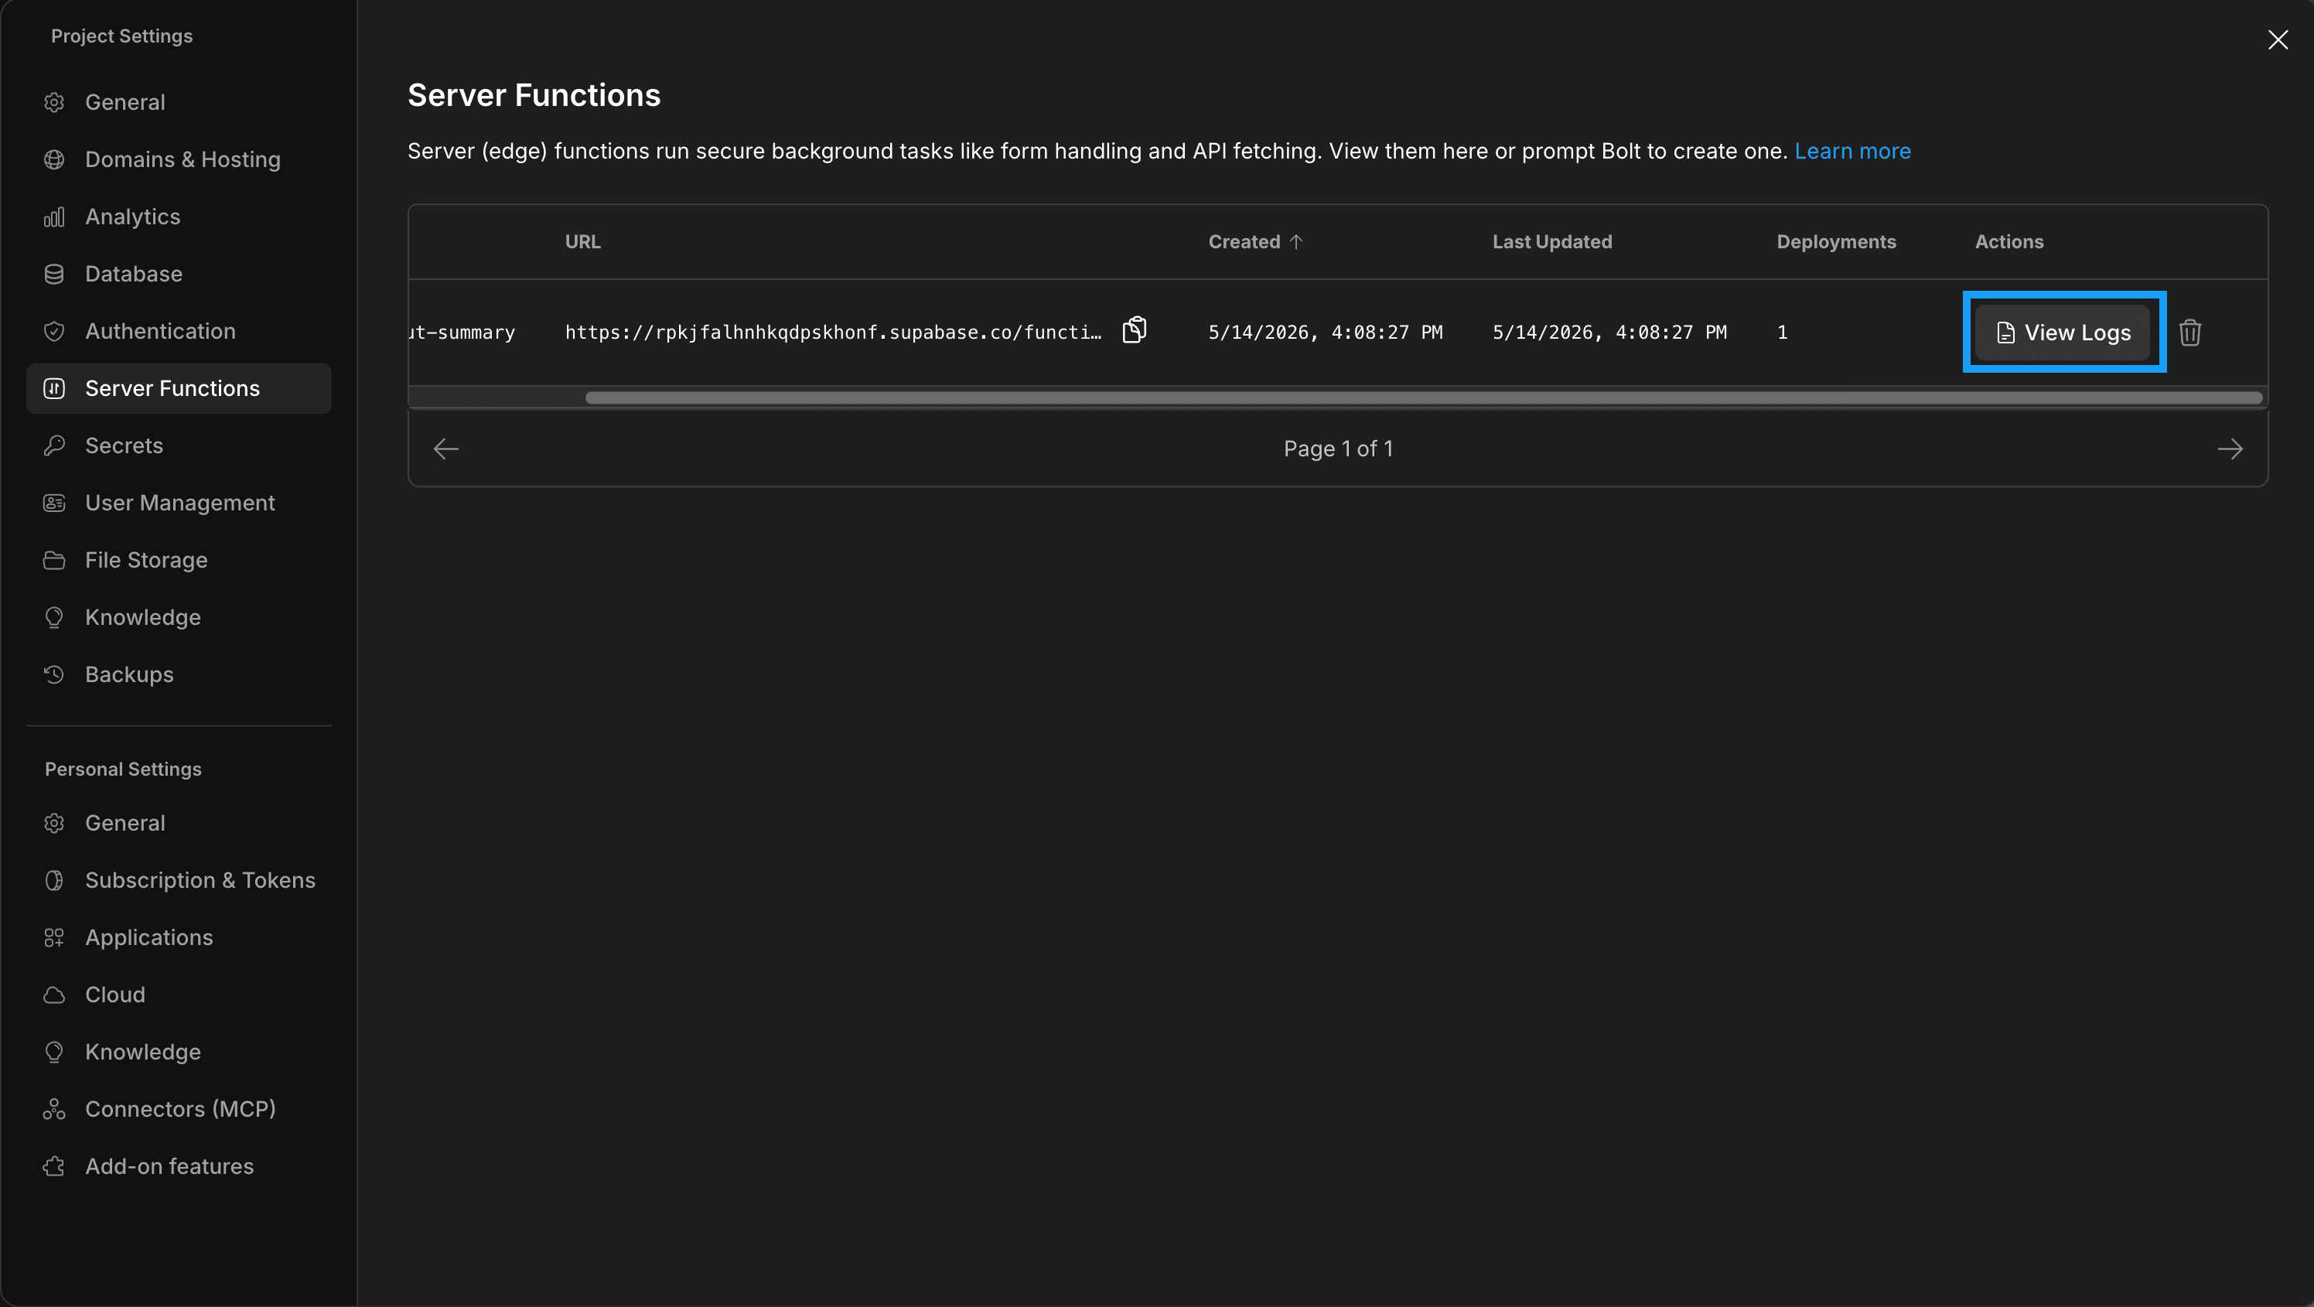This screenshot has height=1307, width=2314.
Task: Click the Last Updated timestamp cell
Action: pyautogui.click(x=1609, y=333)
